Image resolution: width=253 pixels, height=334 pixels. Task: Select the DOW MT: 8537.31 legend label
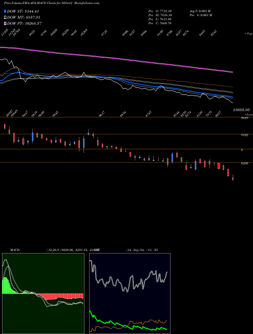tap(24, 17)
